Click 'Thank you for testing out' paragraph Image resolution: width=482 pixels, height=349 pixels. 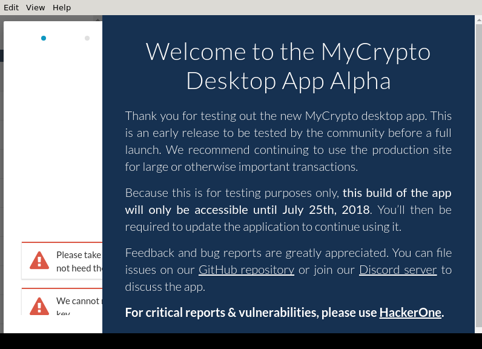288,141
